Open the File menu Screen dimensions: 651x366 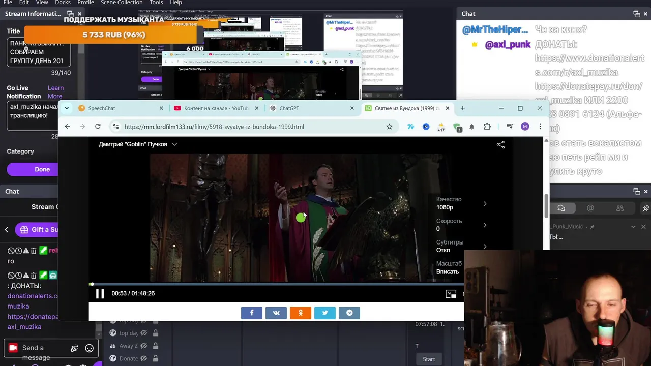click(8, 3)
